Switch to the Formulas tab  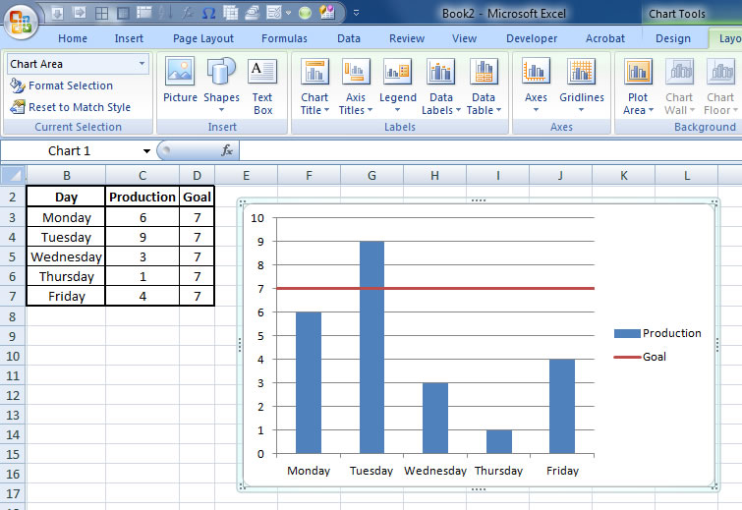284,38
